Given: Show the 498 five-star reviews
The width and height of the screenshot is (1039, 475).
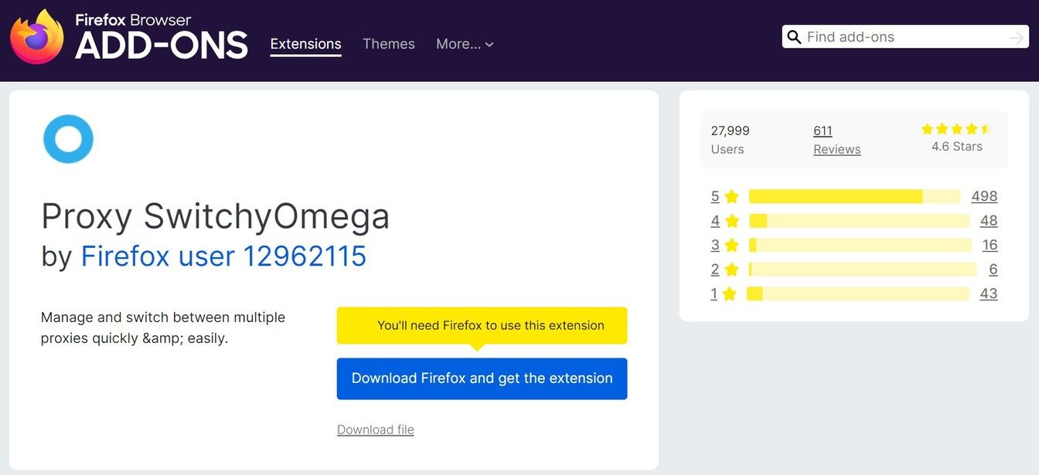Looking at the screenshot, I should [x=984, y=196].
